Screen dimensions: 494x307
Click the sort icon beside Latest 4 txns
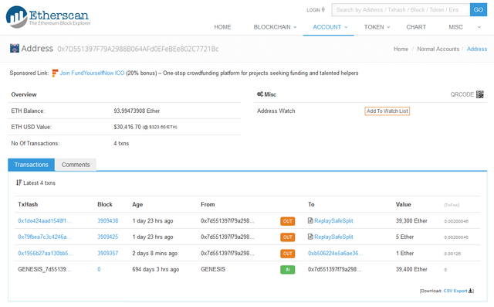[x=19, y=182]
